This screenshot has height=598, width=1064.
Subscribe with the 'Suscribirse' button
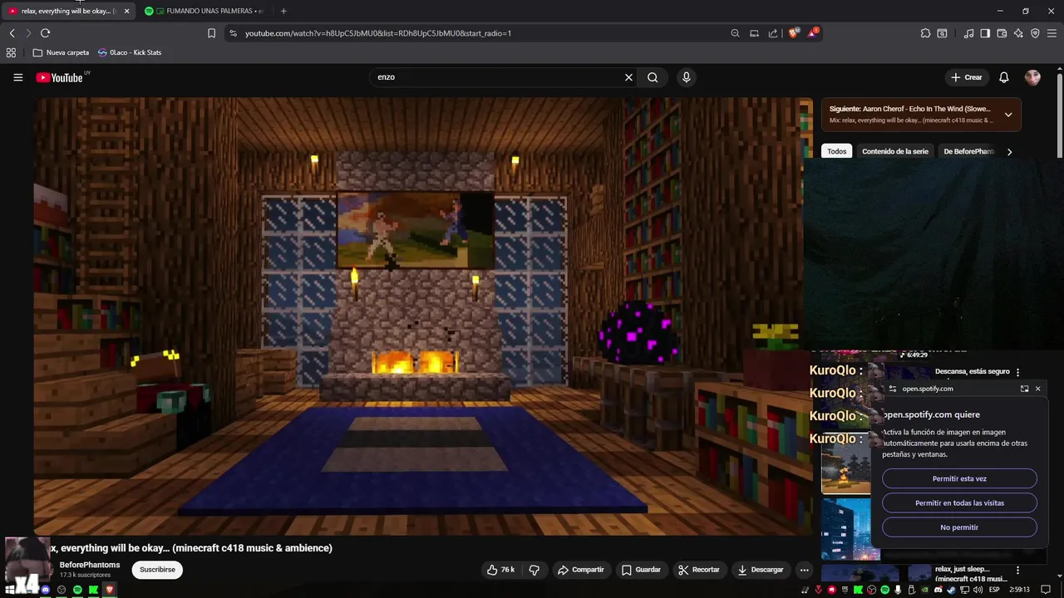[157, 570]
